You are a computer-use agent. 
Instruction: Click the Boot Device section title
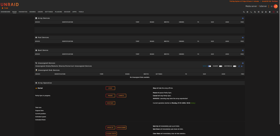[43, 50]
